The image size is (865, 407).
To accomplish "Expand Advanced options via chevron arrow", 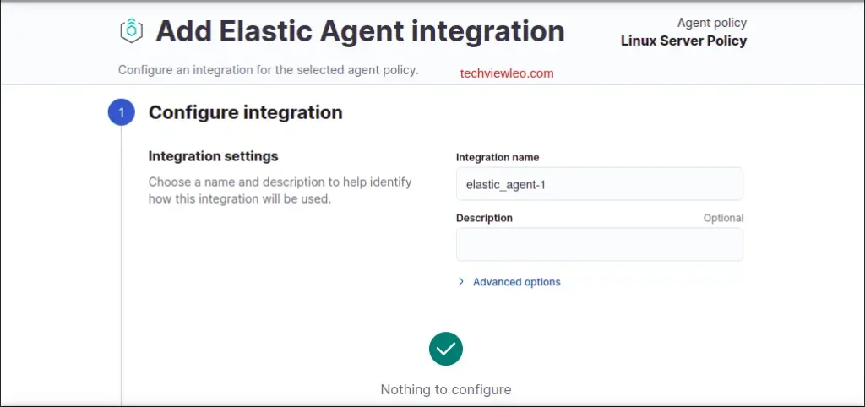I will pos(461,282).
